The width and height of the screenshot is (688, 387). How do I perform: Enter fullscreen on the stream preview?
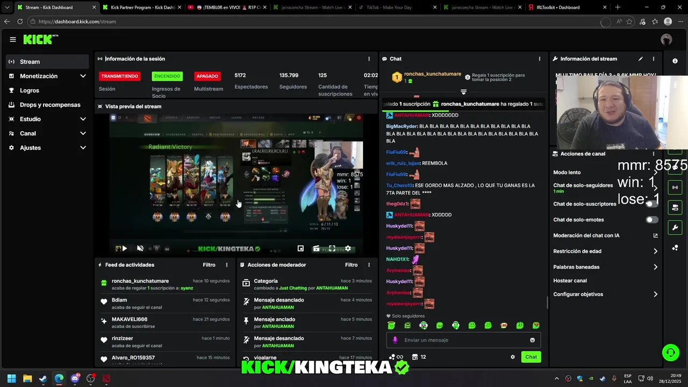332,248
